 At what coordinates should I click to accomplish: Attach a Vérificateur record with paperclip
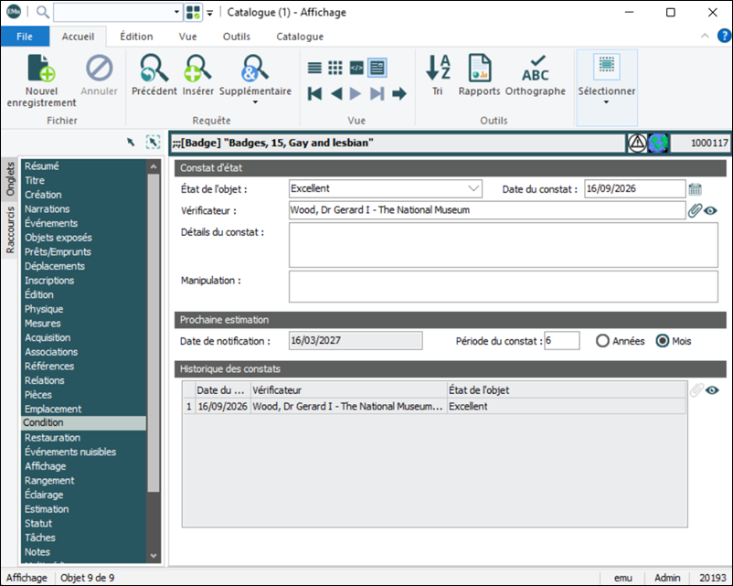click(x=695, y=210)
